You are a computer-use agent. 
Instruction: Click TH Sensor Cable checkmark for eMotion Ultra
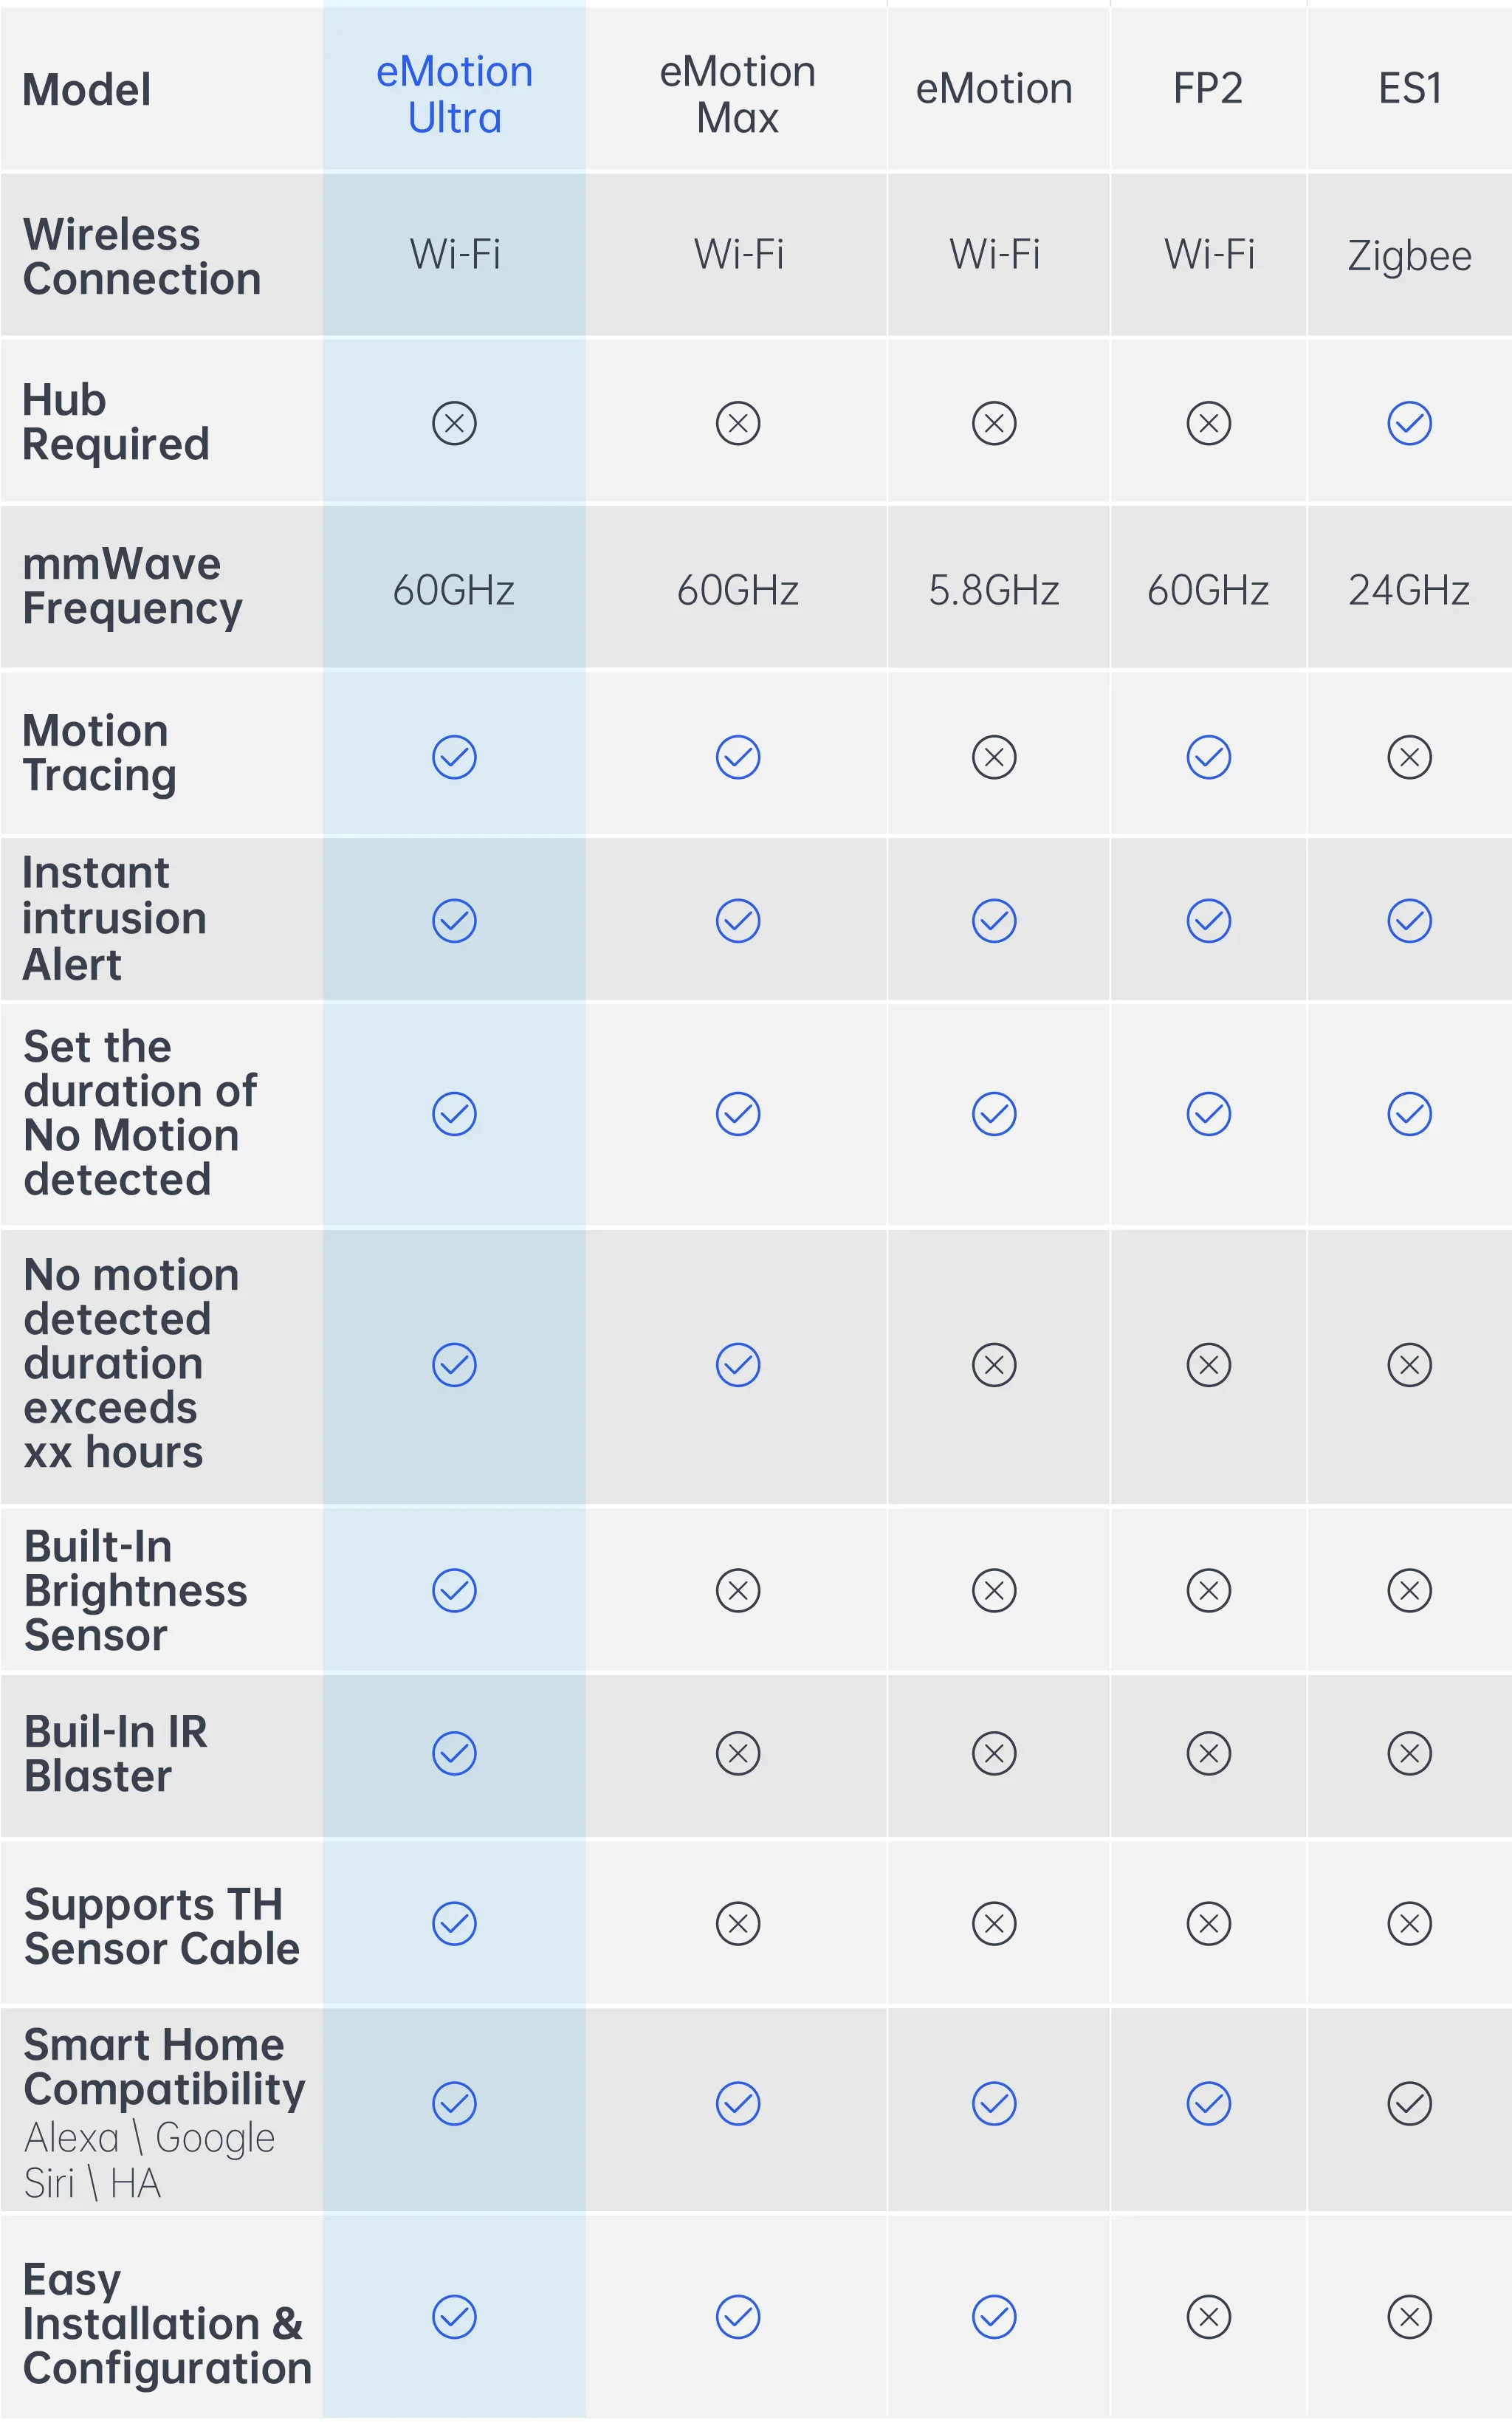pos(454,1923)
